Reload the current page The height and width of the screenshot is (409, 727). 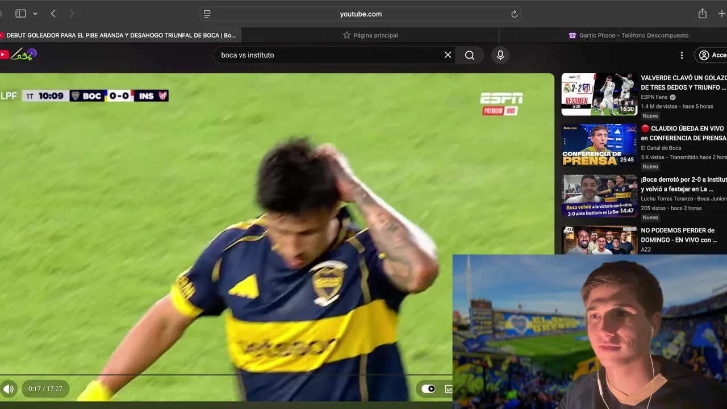tap(514, 14)
